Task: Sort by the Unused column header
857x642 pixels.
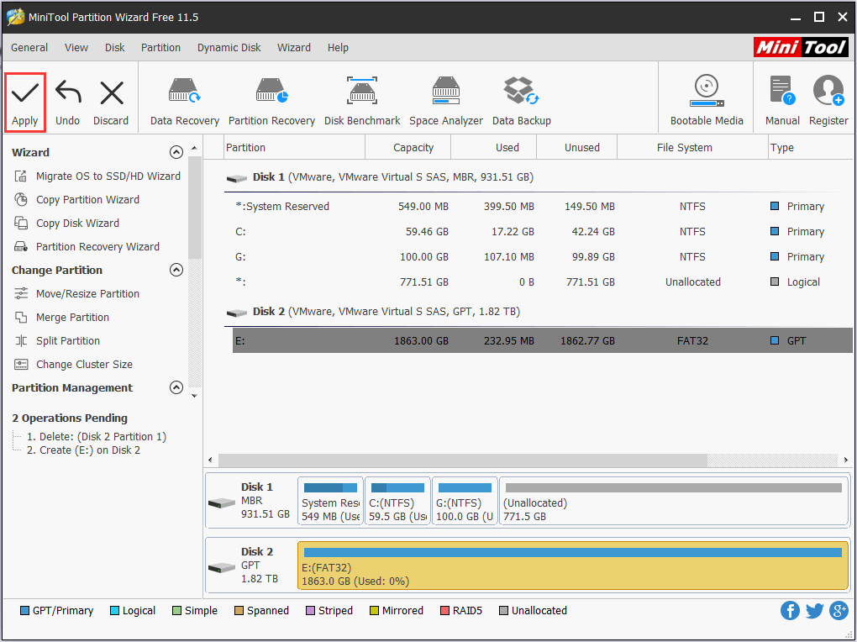Action: (x=576, y=148)
